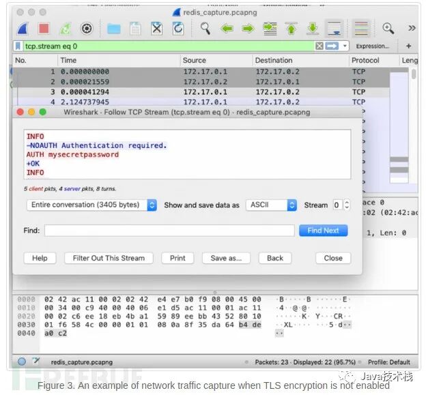Click the tcp.stream eq 0 filter field
426x395 pixels.
pyautogui.click(x=169, y=46)
